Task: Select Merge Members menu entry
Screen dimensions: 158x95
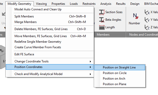Action: (50, 22)
